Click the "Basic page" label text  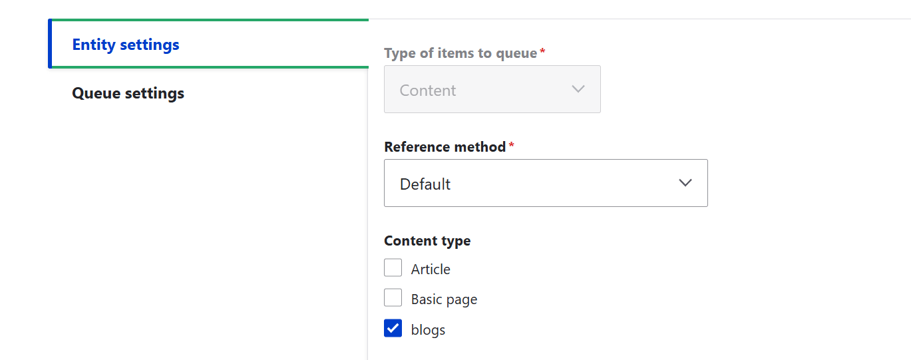coord(444,299)
